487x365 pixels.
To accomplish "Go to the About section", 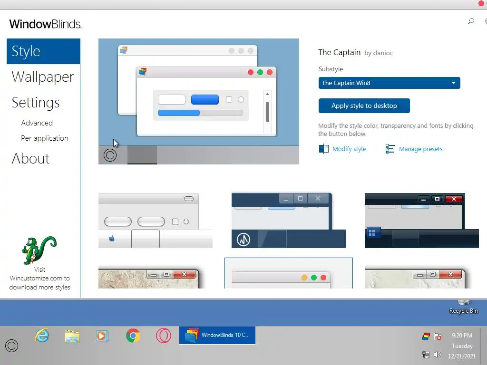I will pyautogui.click(x=30, y=158).
